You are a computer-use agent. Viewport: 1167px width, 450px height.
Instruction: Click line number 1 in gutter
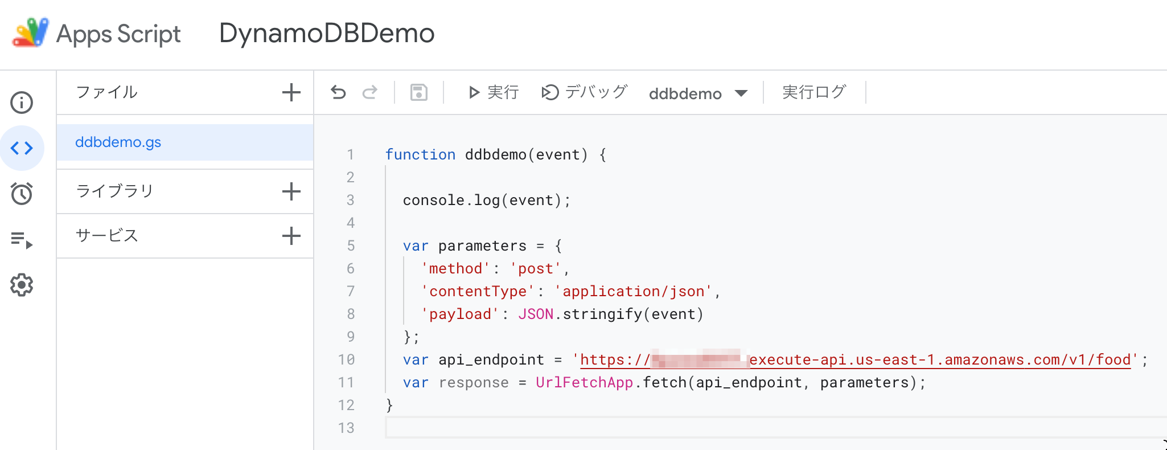tap(351, 155)
